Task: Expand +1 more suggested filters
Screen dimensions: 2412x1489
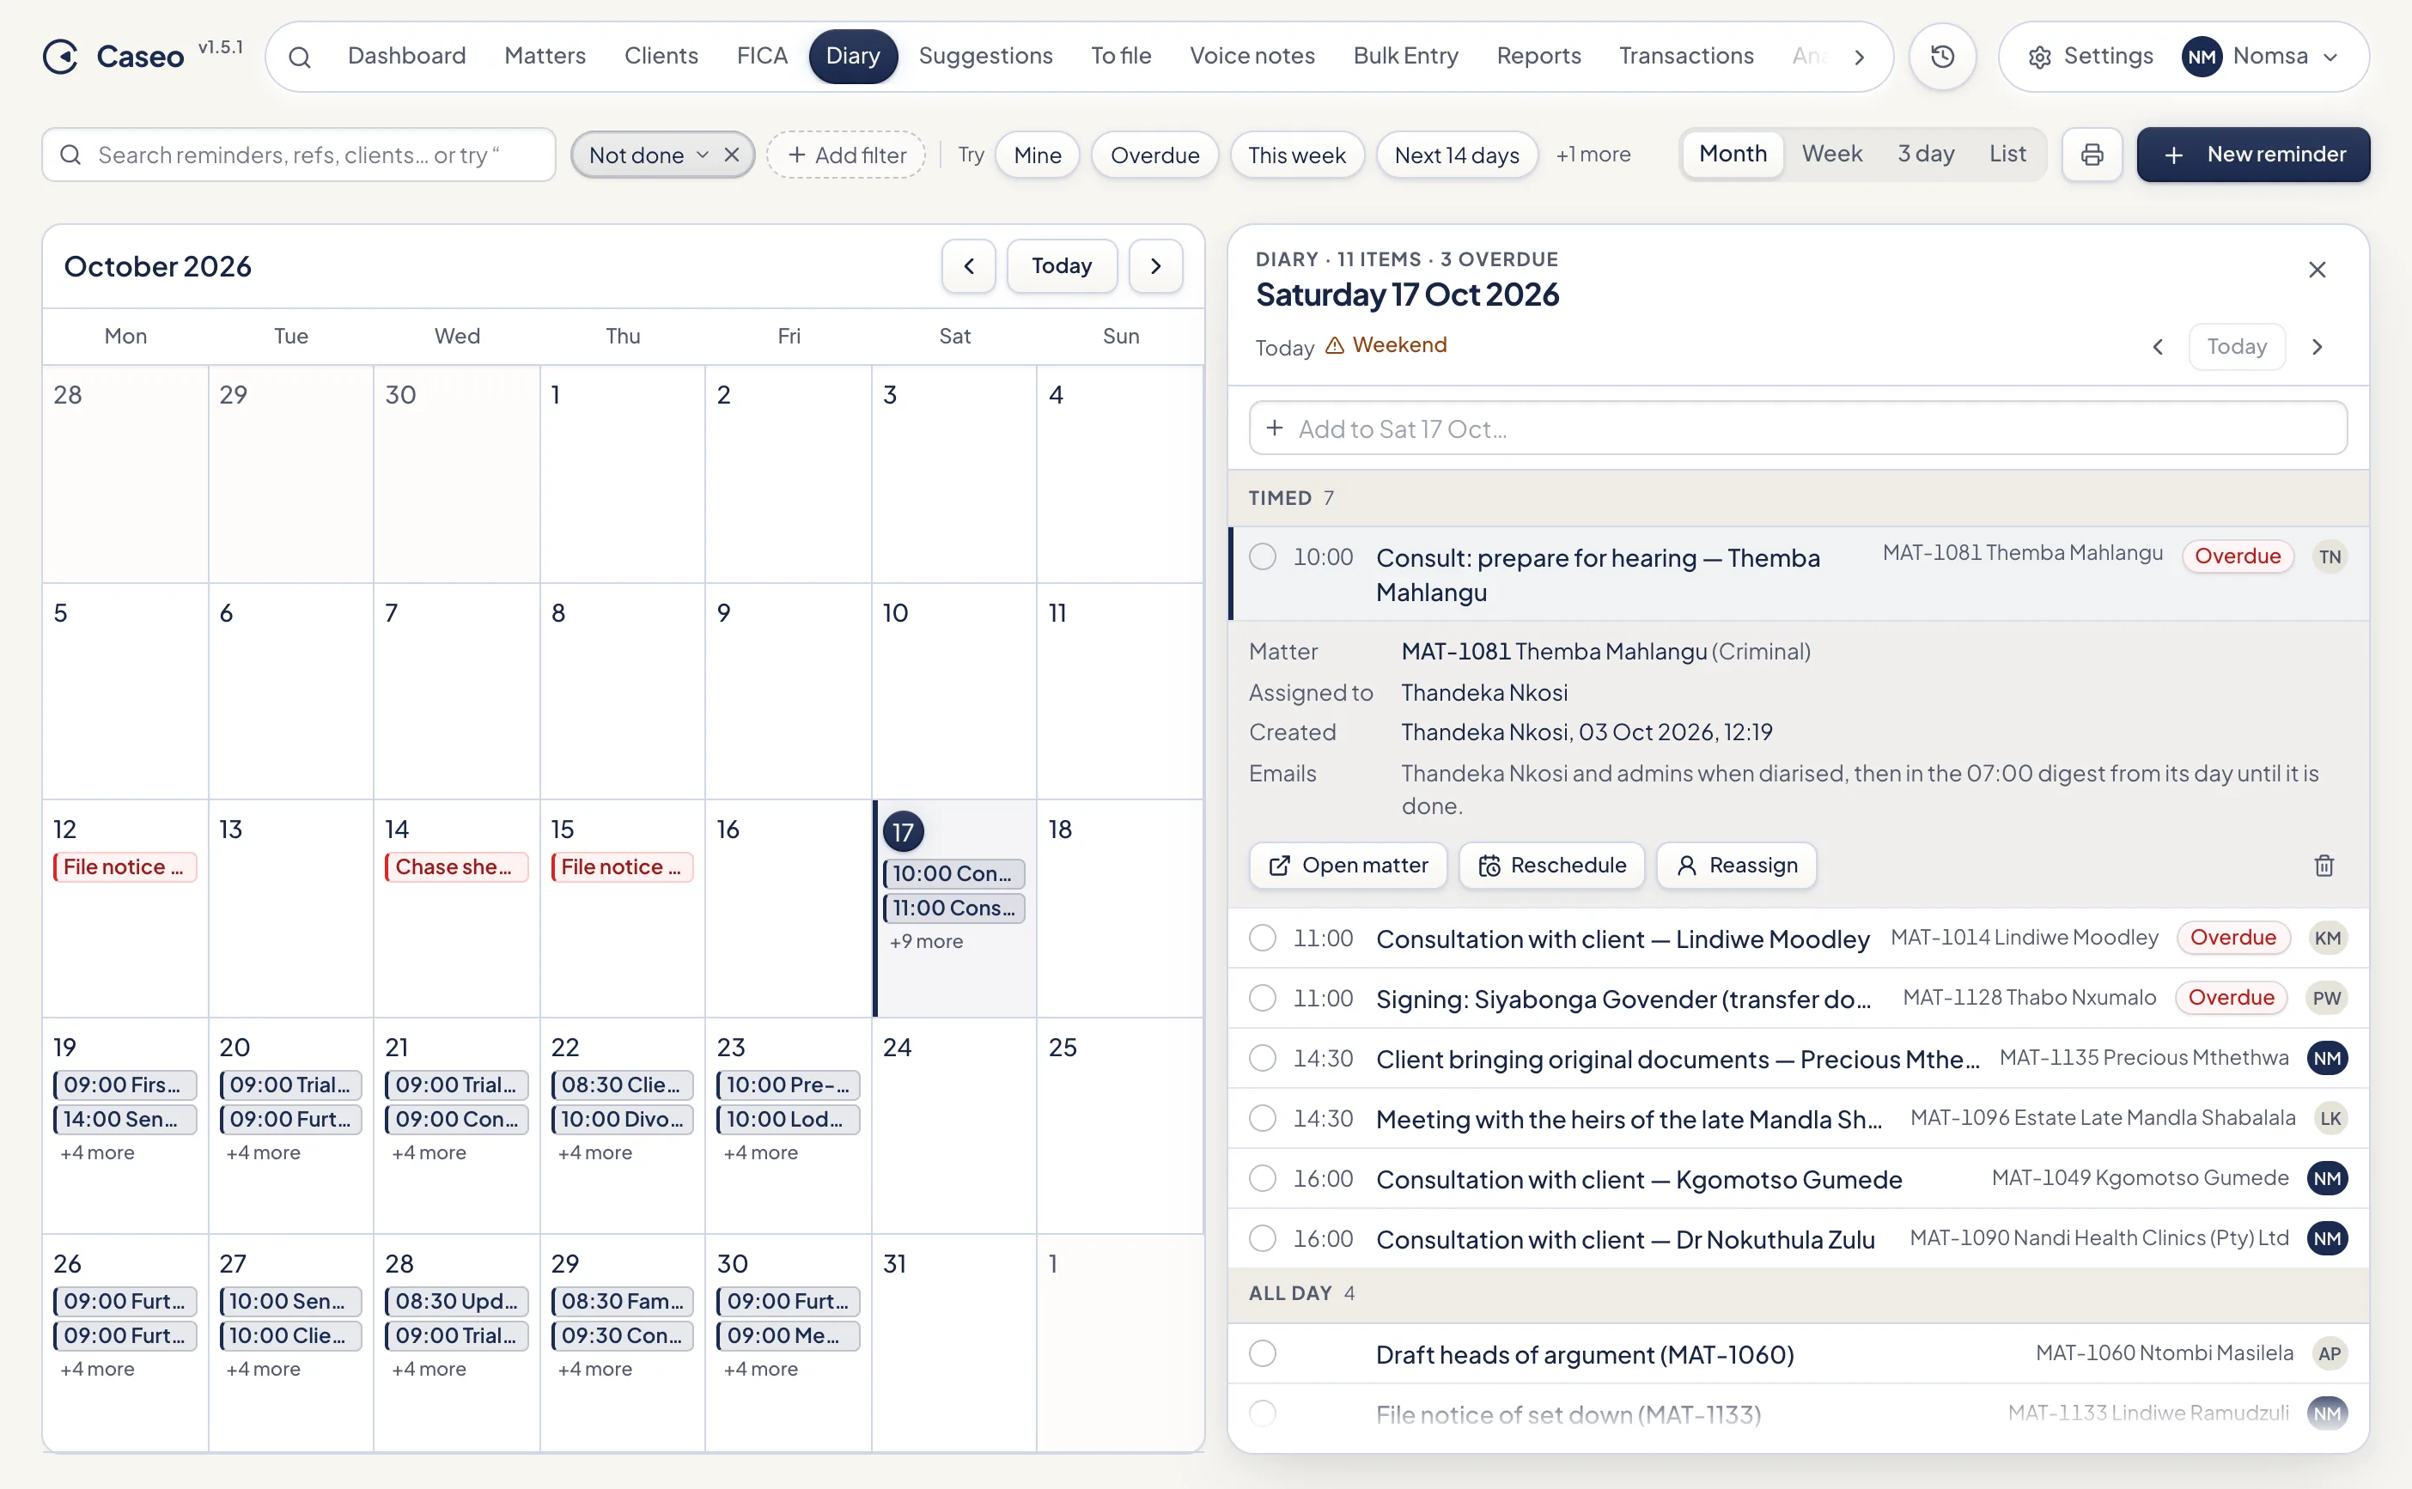Action: (x=1593, y=155)
